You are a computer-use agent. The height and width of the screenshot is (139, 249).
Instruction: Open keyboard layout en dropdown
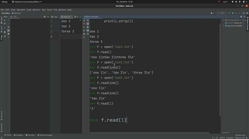[x=225, y=2]
